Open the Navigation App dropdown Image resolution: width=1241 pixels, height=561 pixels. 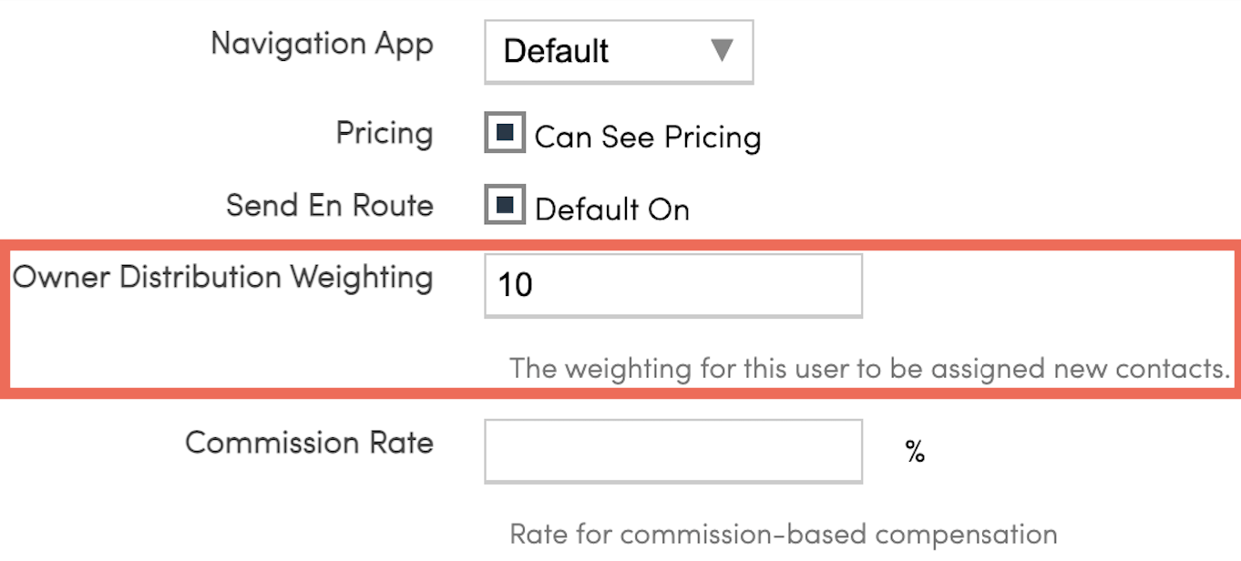[x=618, y=51]
